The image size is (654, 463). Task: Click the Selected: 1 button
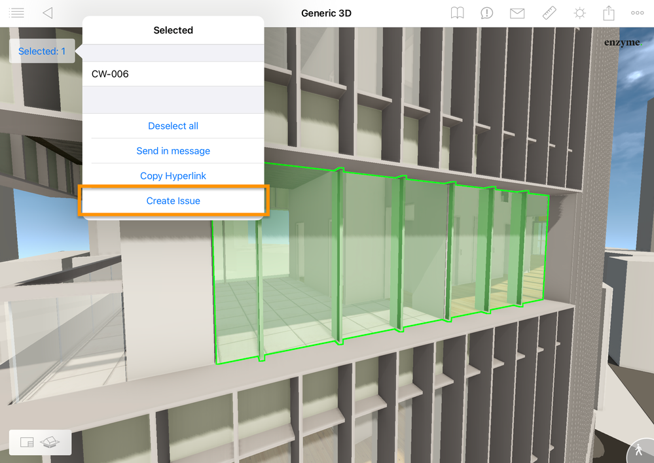click(42, 51)
